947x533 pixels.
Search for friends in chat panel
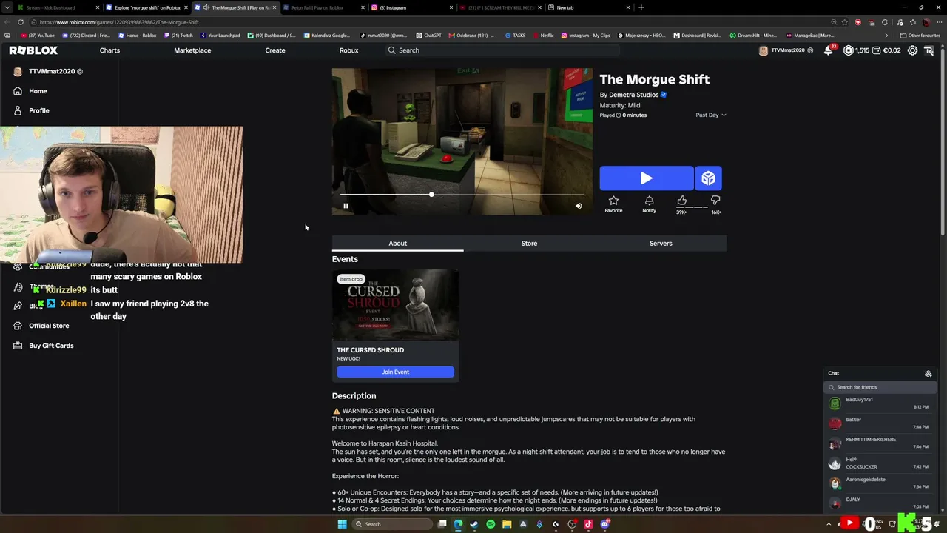tap(880, 387)
